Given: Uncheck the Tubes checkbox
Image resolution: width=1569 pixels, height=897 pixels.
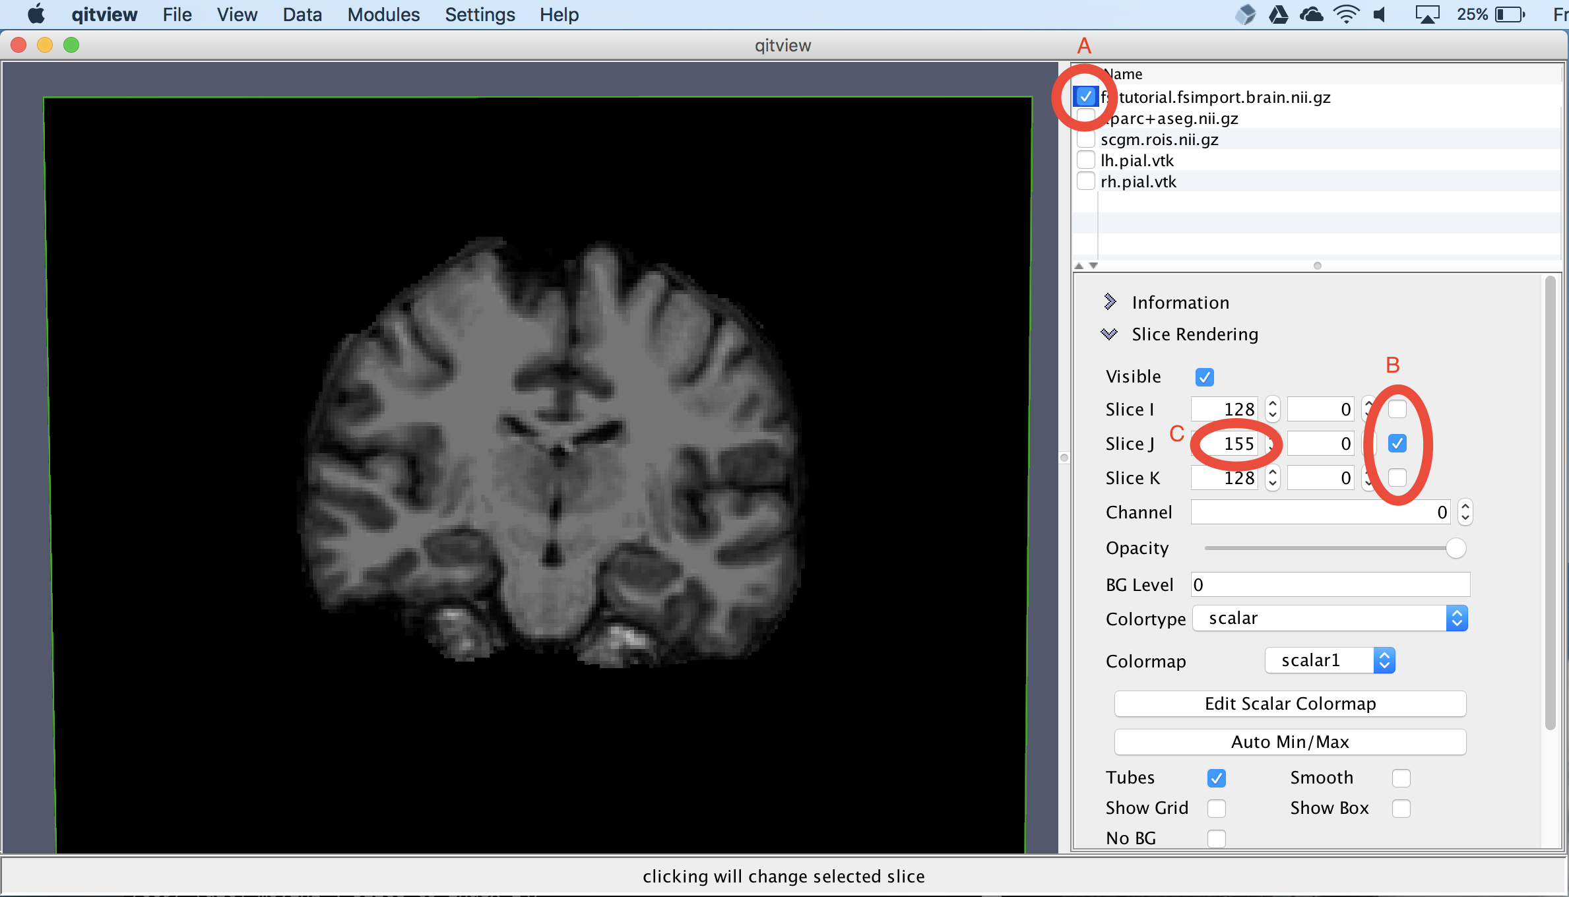Looking at the screenshot, I should click(1216, 778).
